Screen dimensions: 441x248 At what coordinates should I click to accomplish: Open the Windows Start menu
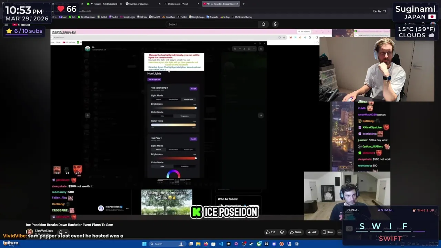click(144, 244)
